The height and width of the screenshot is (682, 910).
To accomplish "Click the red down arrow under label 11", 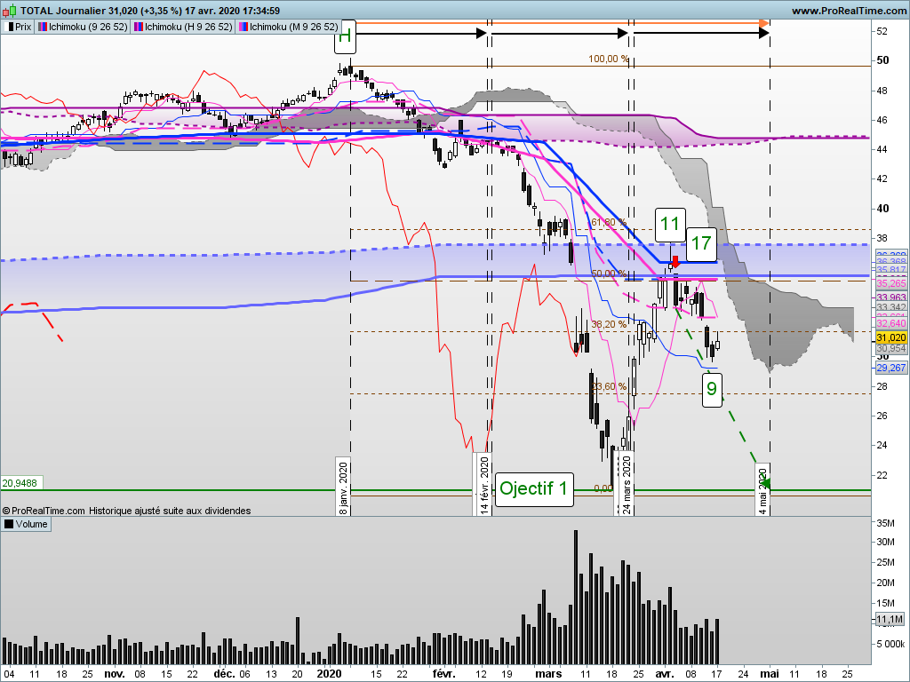I will 675,261.
